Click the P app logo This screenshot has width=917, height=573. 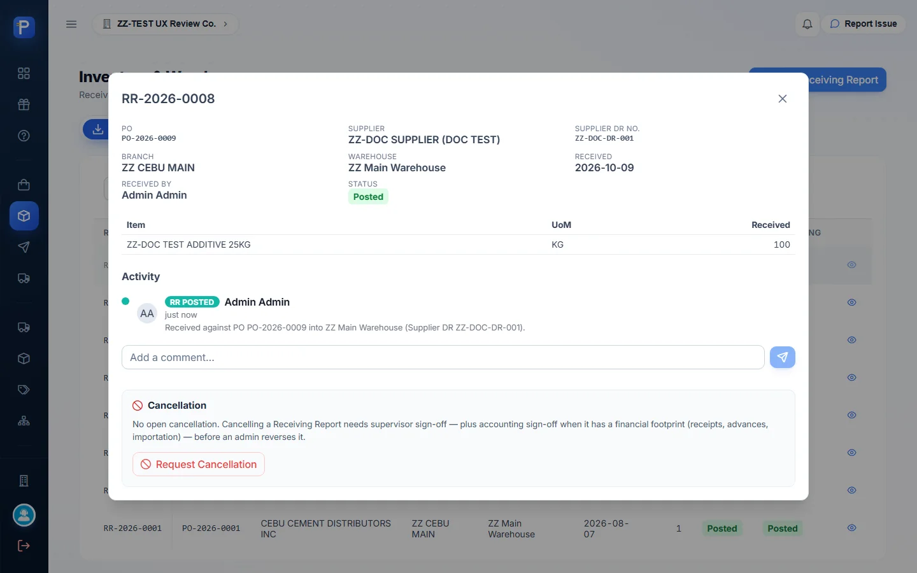coord(24,27)
